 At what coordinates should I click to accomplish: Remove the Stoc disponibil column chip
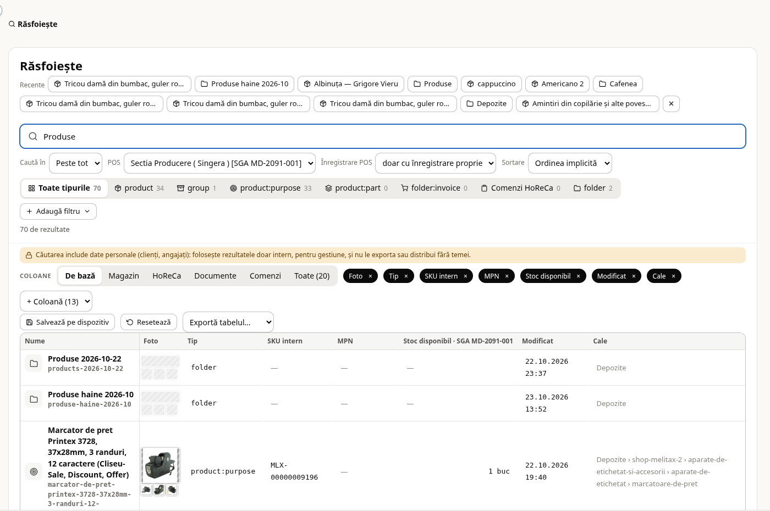click(578, 276)
